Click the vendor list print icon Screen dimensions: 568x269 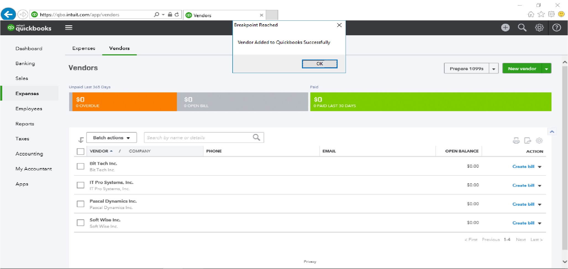(516, 141)
